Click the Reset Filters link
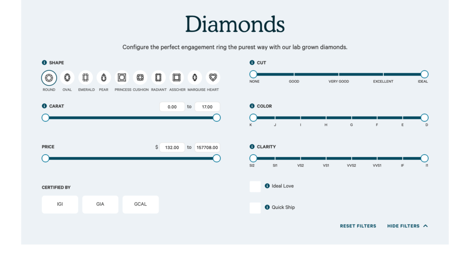Image resolution: width=469 pixels, height=253 pixels. click(358, 226)
